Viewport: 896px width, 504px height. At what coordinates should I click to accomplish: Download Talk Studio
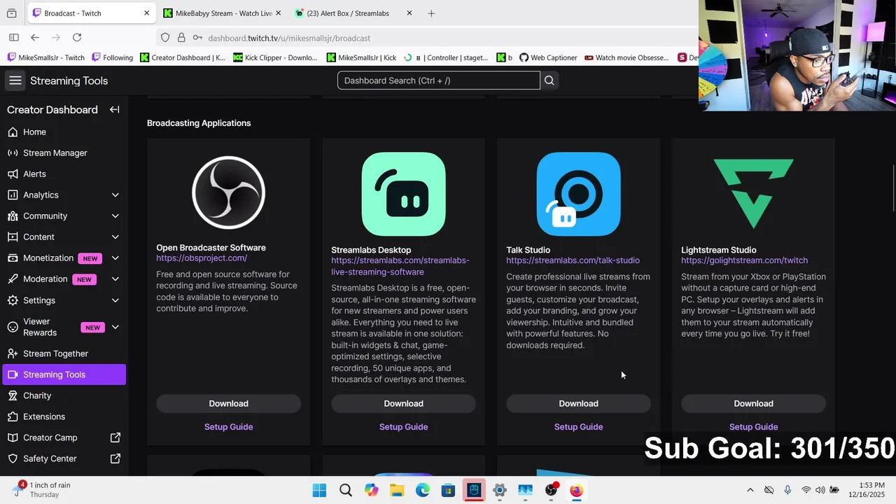578,403
